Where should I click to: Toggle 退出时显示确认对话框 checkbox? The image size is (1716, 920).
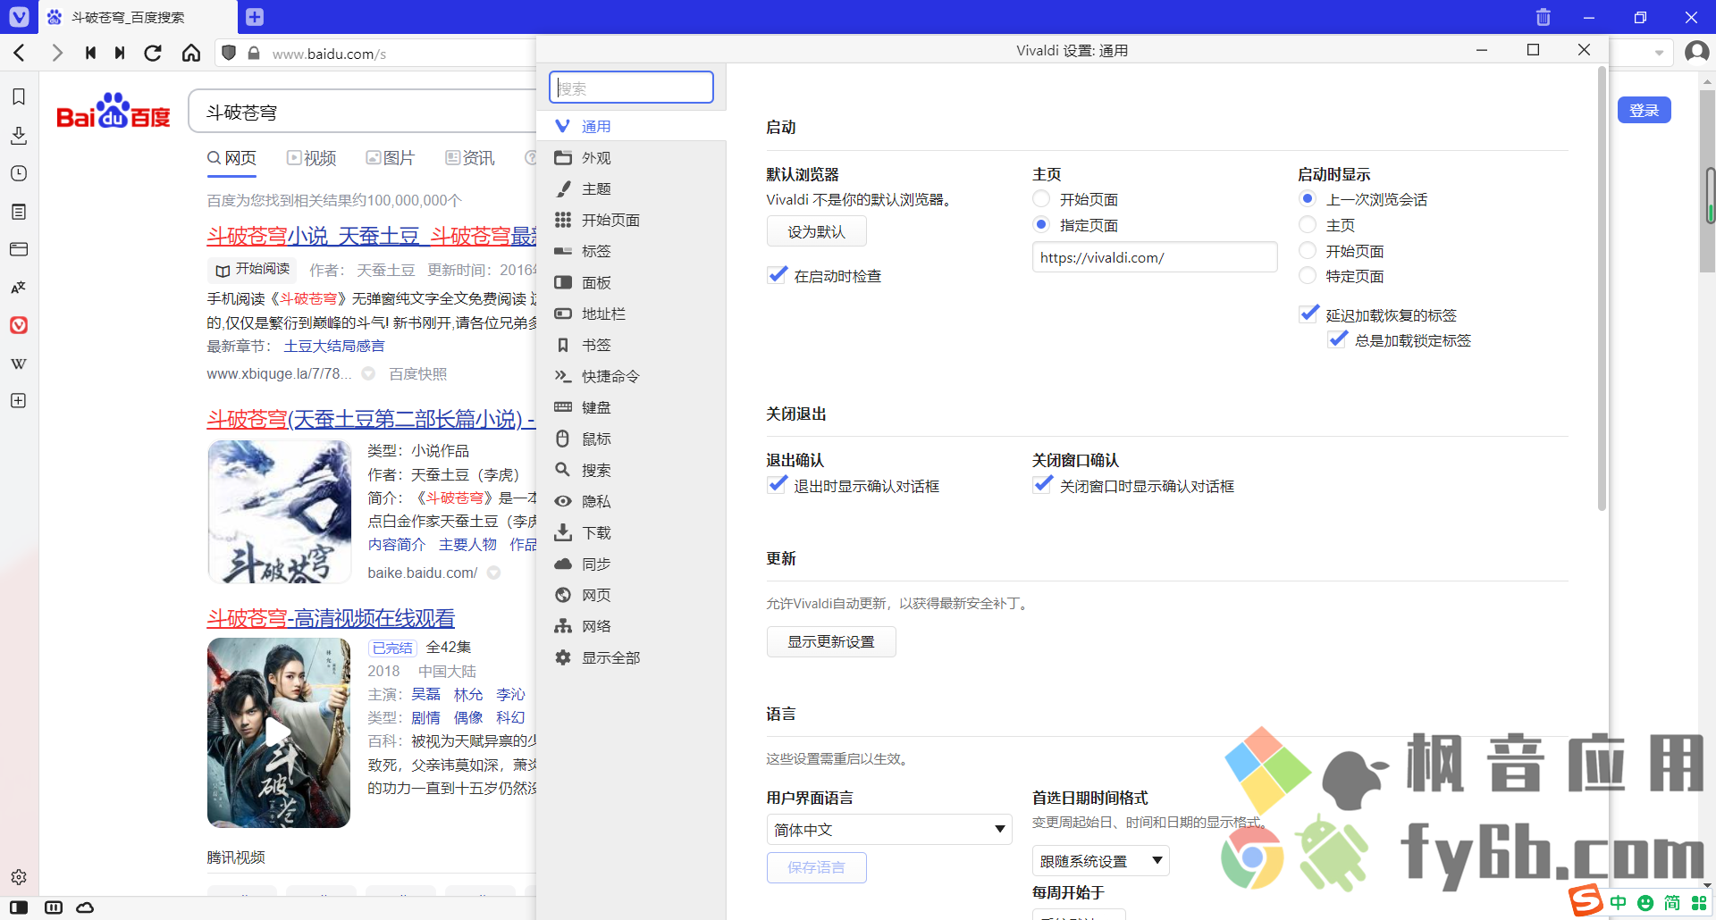click(778, 485)
